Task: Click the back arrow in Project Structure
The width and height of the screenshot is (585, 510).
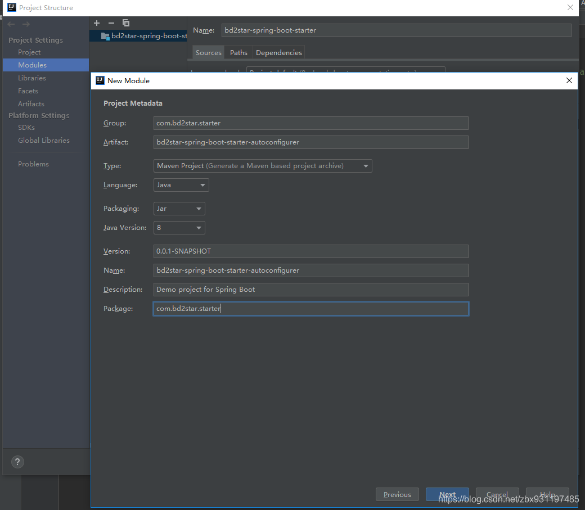Action: click(x=11, y=24)
